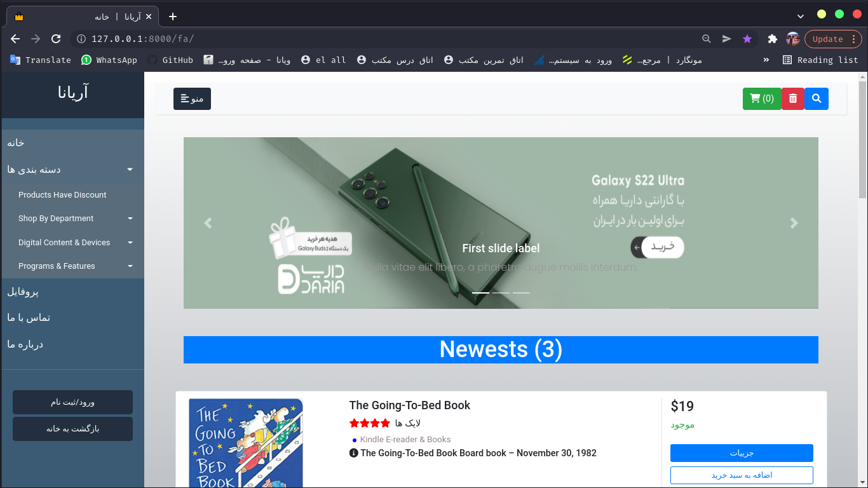Open تماس با ما in the sidebar
The width and height of the screenshot is (868, 488).
[x=72, y=318]
